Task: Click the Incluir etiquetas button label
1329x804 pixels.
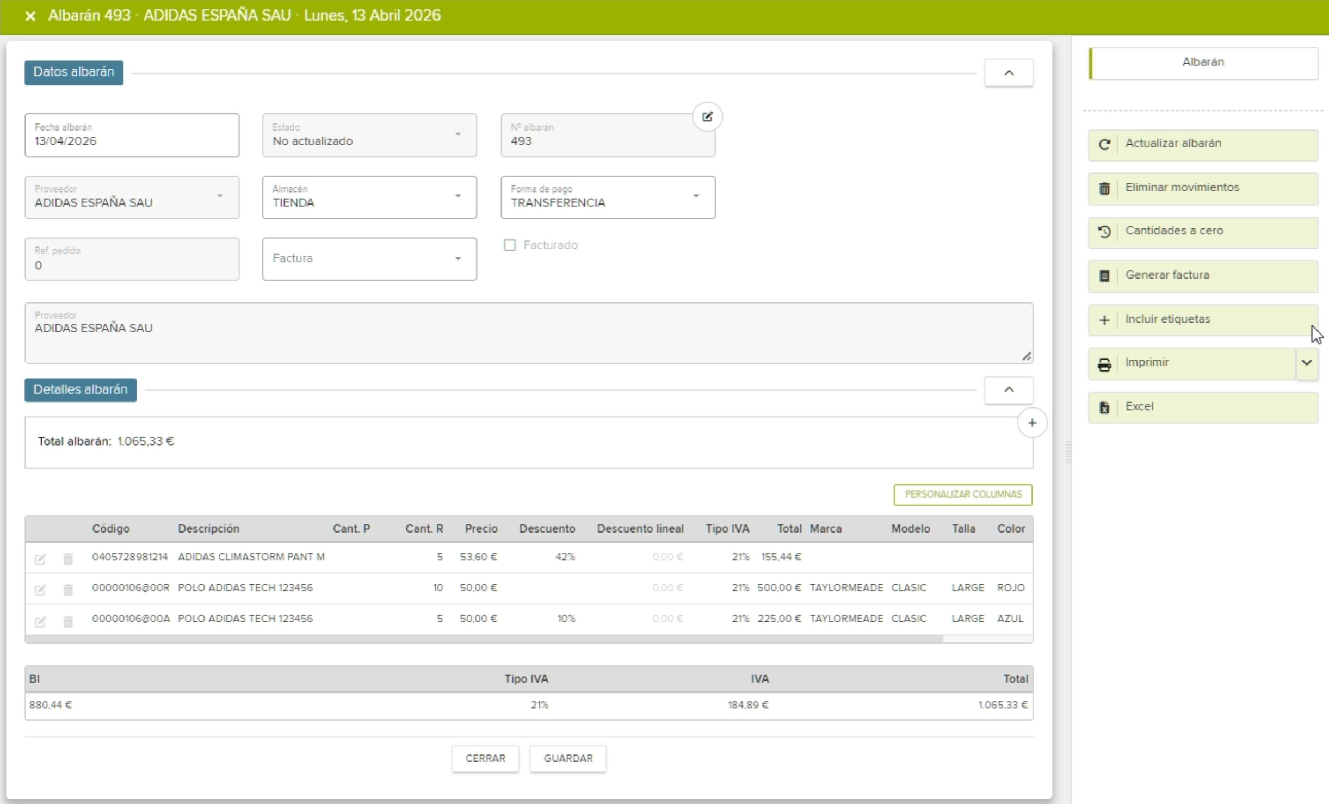Action: pos(1167,319)
